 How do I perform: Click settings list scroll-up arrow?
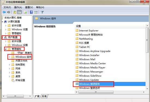pyautogui.click(x=147, y=26)
